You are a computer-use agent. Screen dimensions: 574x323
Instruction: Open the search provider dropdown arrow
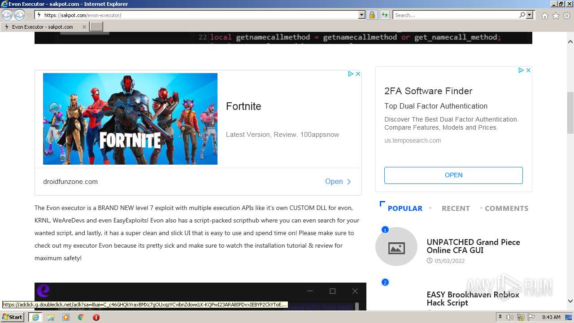click(x=530, y=15)
